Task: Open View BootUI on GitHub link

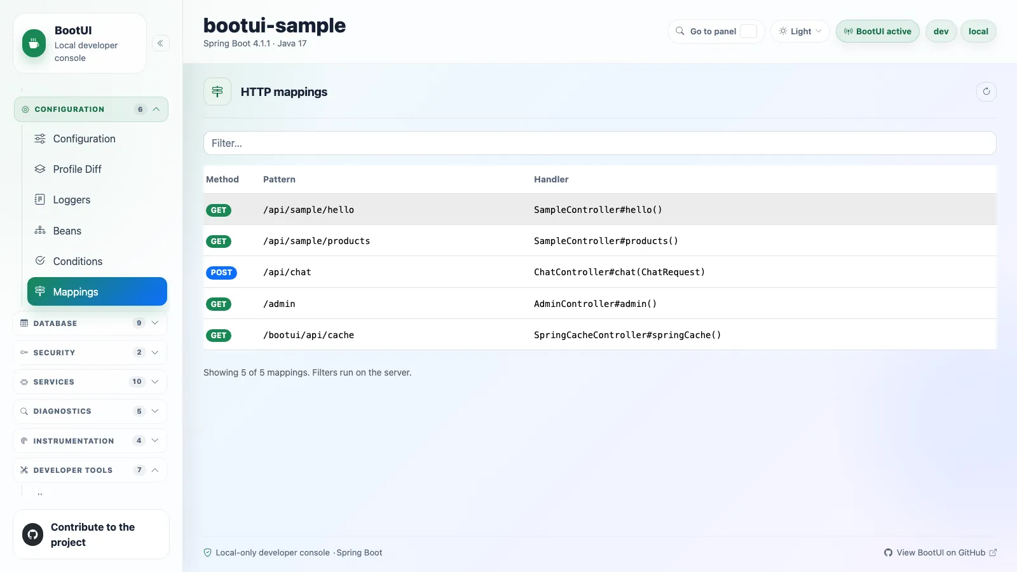Action: tap(940, 553)
